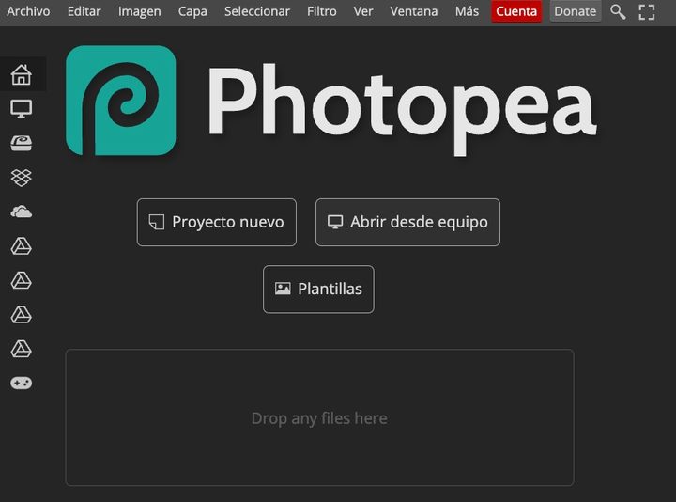Open PeaDrive storage from the sidebar

point(21,143)
